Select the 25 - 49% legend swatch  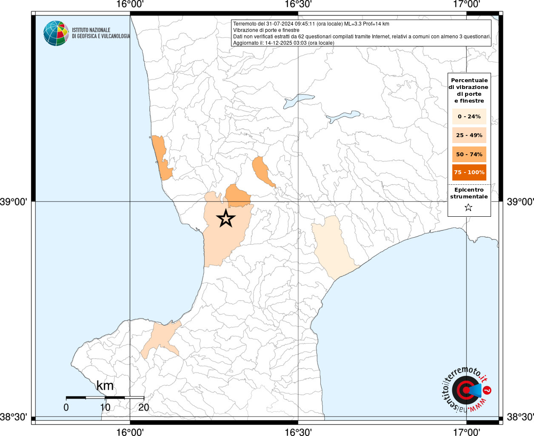click(469, 135)
